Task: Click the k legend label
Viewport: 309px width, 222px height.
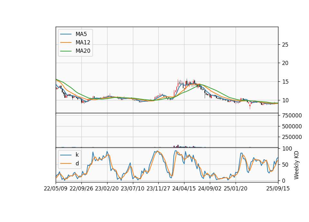Action: (x=77, y=155)
